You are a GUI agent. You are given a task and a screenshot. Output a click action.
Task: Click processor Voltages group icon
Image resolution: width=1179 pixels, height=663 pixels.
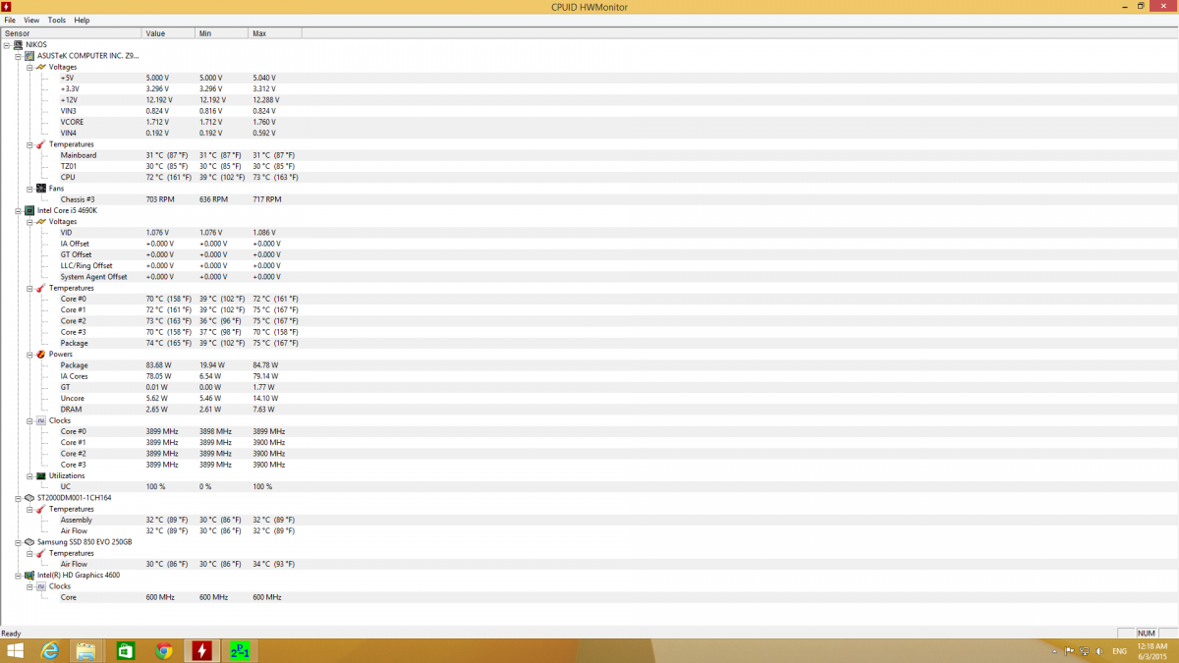tap(41, 222)
